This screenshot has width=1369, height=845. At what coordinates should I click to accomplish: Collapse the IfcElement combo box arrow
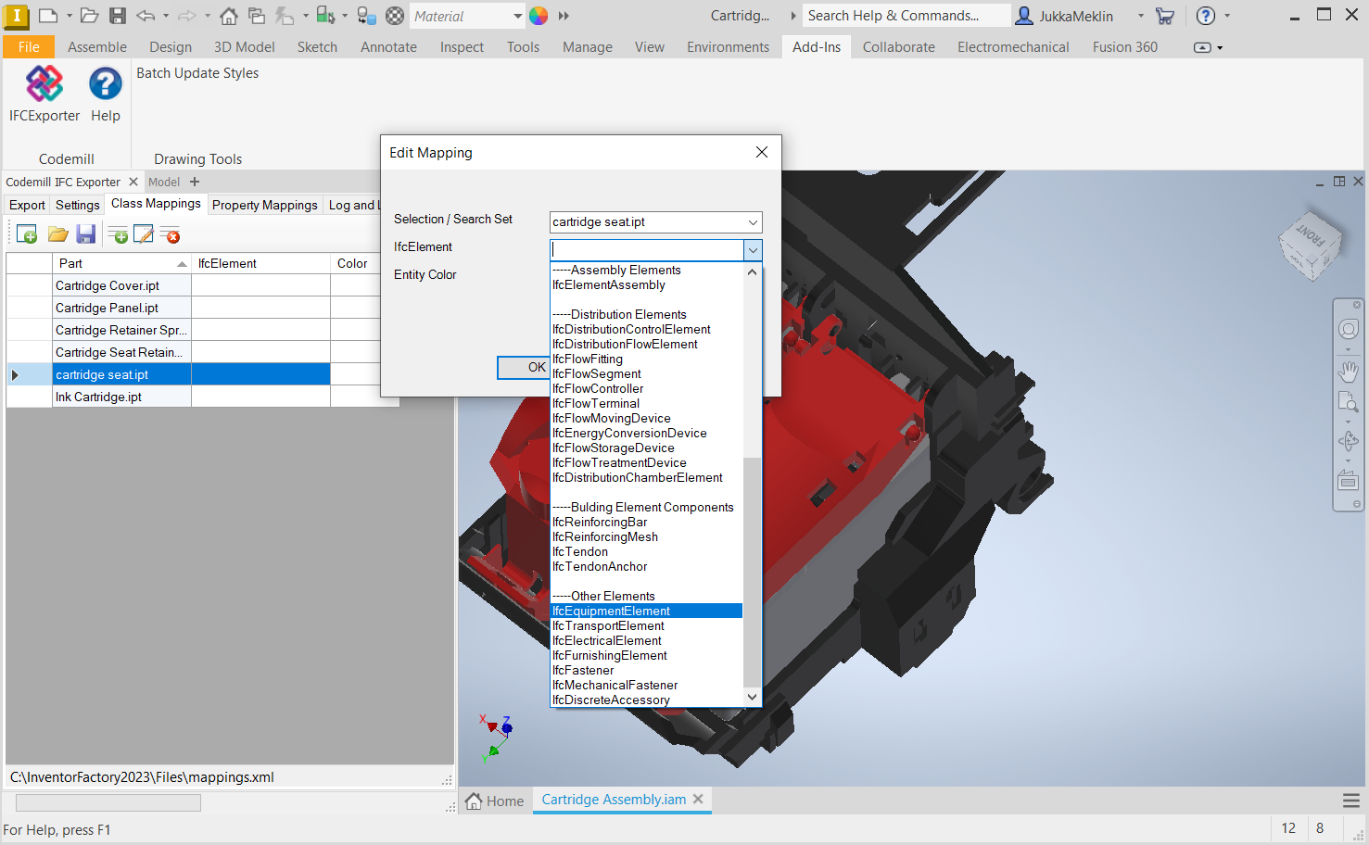click(753, 250)
